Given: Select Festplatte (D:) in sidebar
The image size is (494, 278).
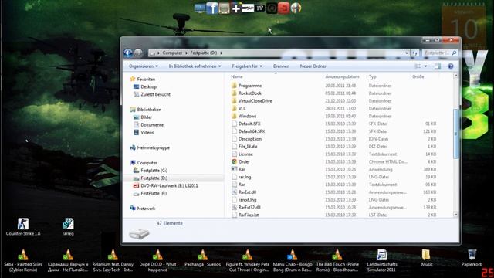Looking at the screenshot, I should (x=154, y=178).
